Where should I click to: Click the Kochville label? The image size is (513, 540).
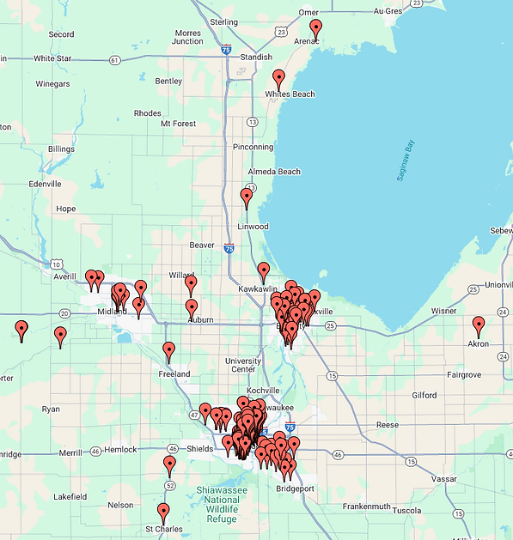(x=263, y=391)
